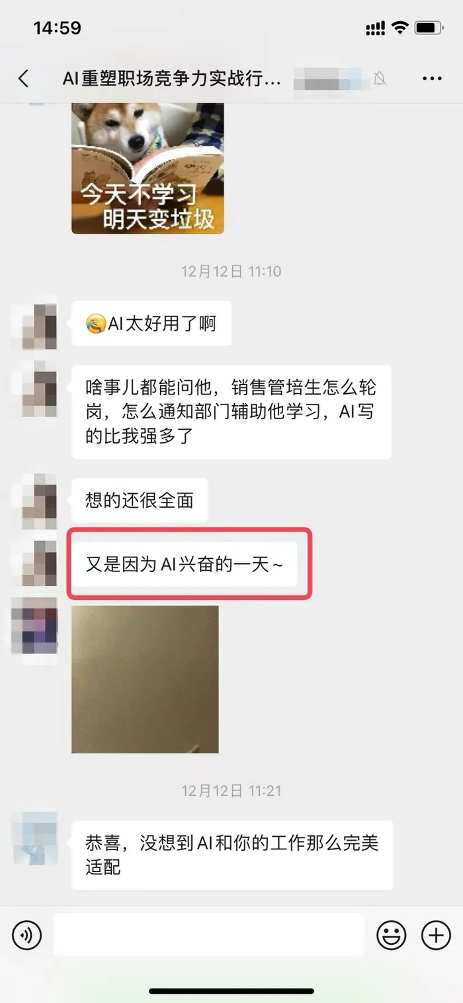Screen dimensions: 463x1003
Task: Tap the group chat title "AI重塑职场竞争力实战行…"
Action: 172,79
